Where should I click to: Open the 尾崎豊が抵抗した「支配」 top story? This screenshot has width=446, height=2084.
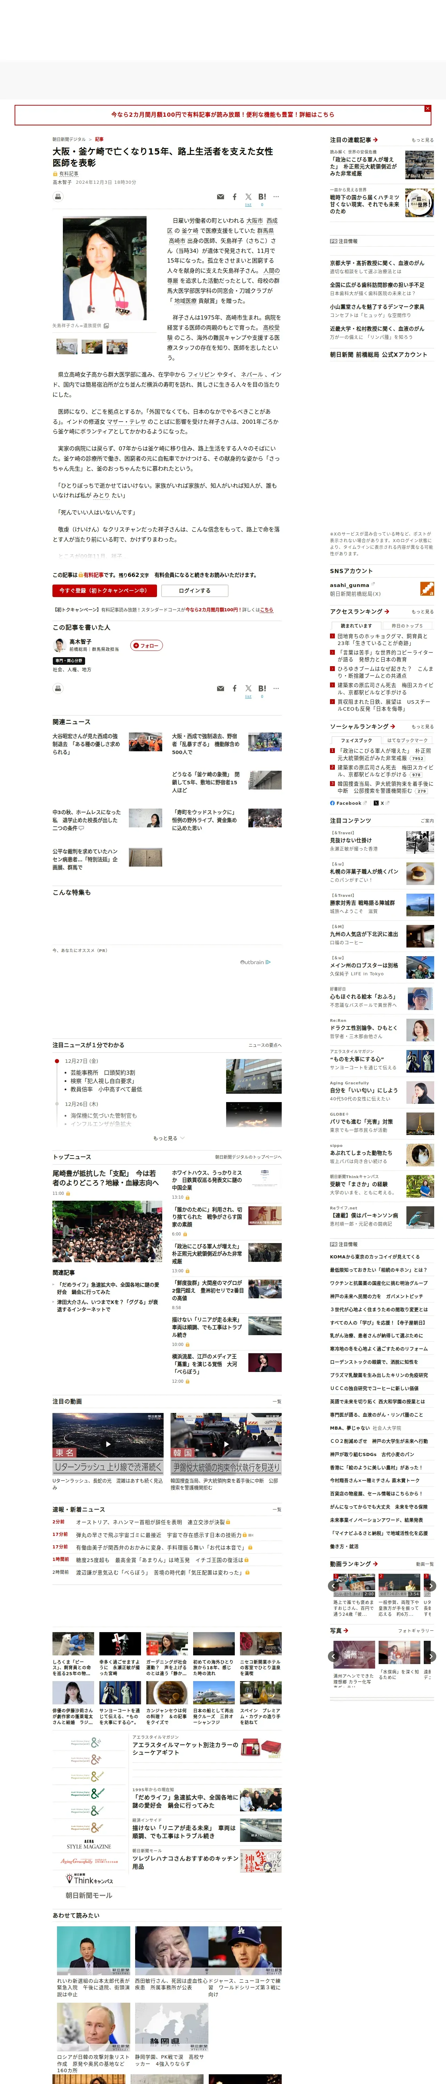click(x=105, y=1178)
